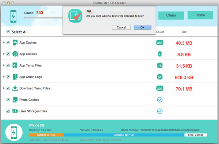Click the white Free 2.0 GB storage segment
The width and height of the screenshot is (219, 144).
(x=196, y=135)
